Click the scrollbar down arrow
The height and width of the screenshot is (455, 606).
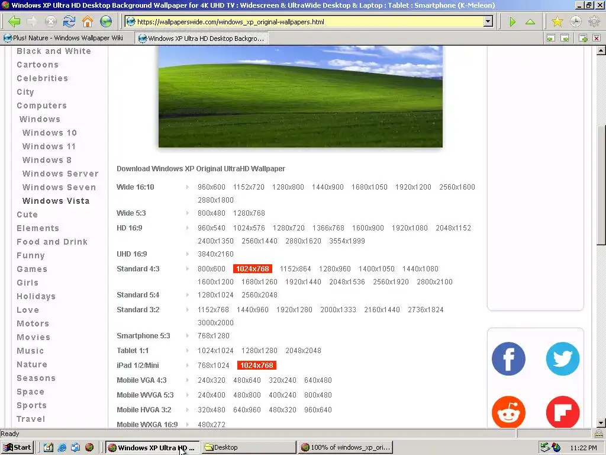(601, 423)
